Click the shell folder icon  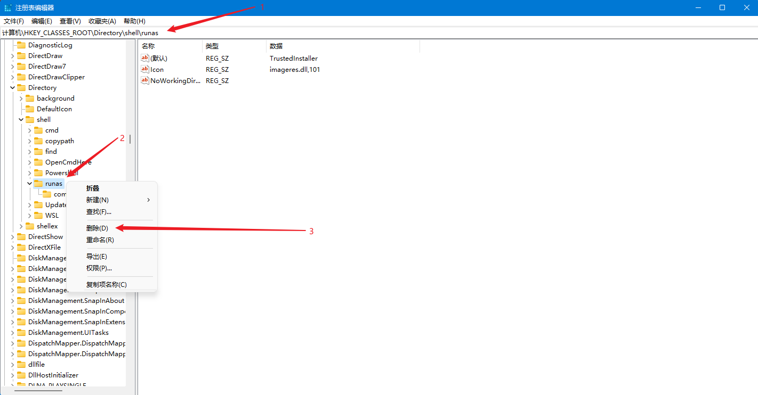pos(30,120)
